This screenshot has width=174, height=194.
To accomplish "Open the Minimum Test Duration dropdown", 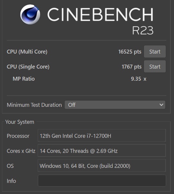I will tap(115, 105).
